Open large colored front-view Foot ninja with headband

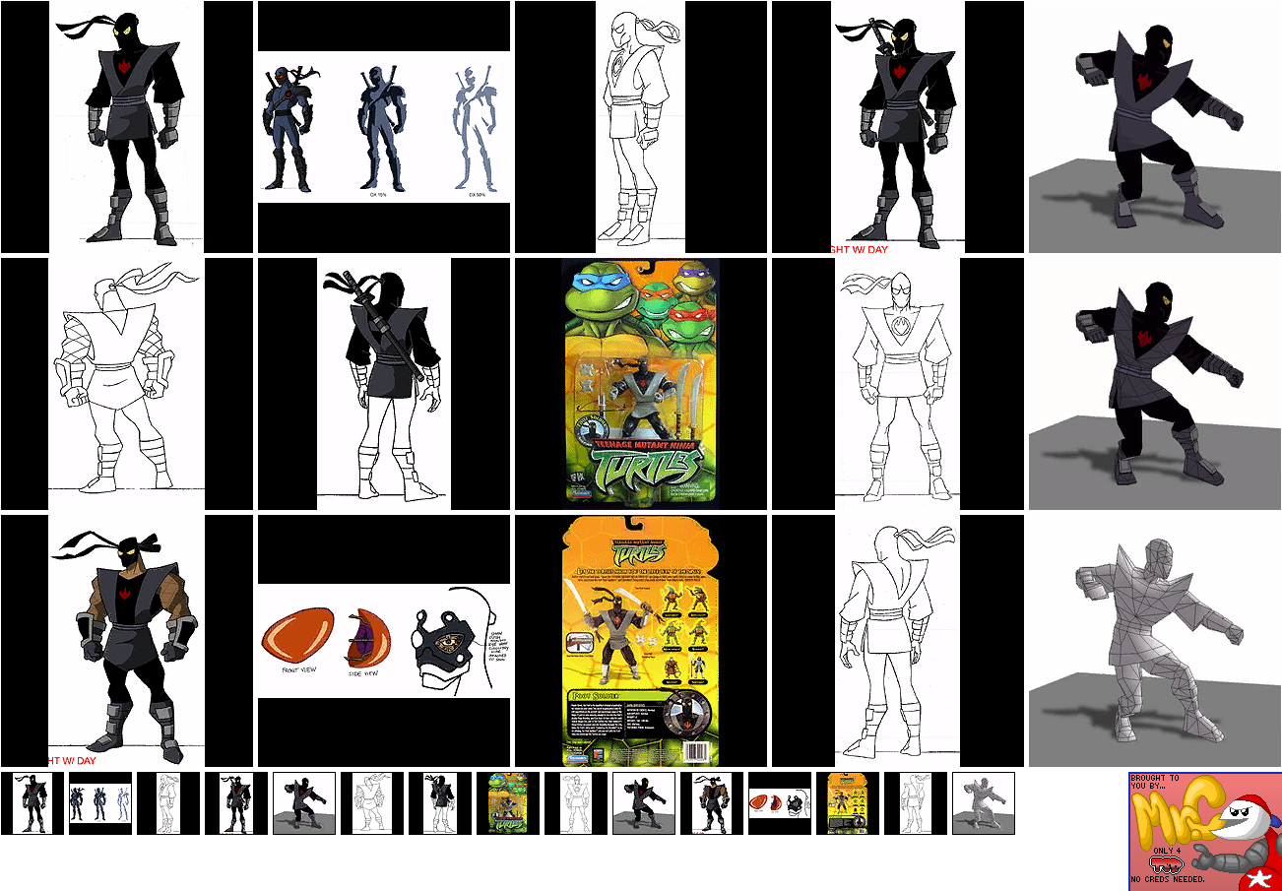coord(127,127)
